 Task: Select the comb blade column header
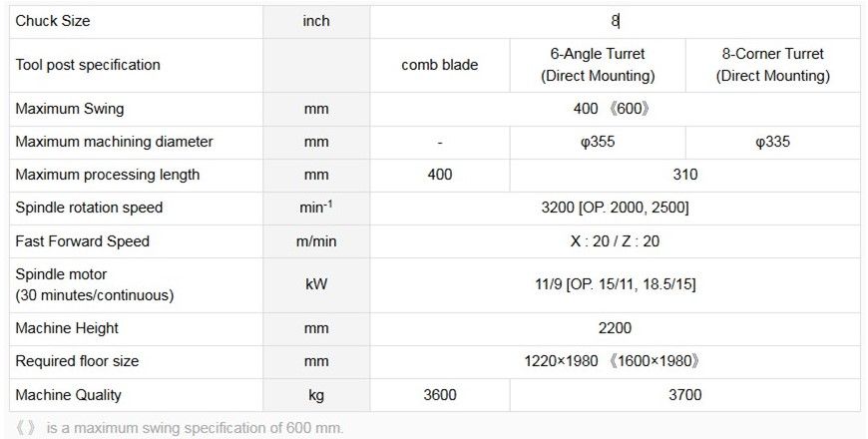click(x=440, y=65)
